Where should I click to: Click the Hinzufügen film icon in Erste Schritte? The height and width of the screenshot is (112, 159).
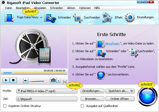[x=100, y=44]
